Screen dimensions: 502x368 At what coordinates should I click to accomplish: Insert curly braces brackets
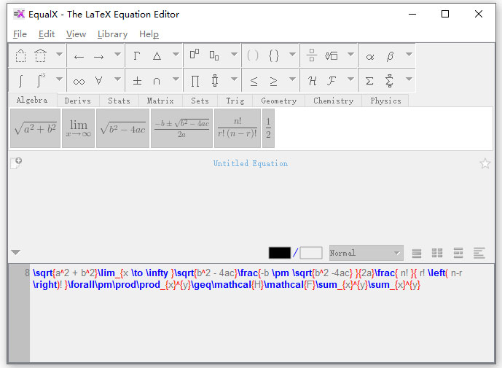point(274,55)
